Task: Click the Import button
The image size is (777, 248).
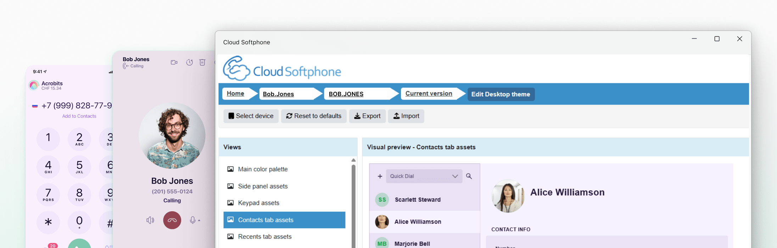Action: [406, 116]
